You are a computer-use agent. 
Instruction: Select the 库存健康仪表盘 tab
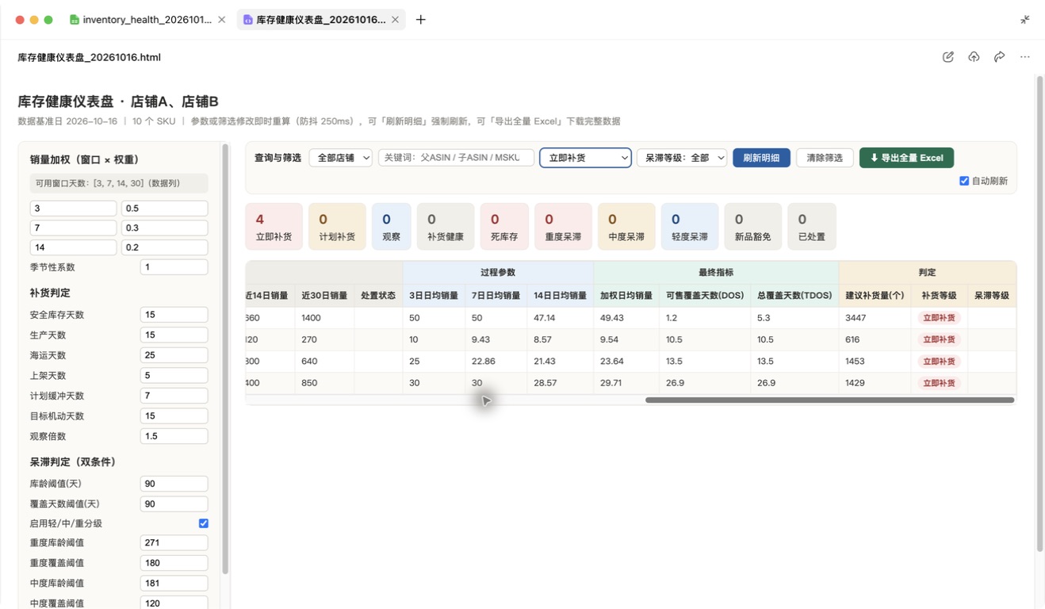(321, 20)
